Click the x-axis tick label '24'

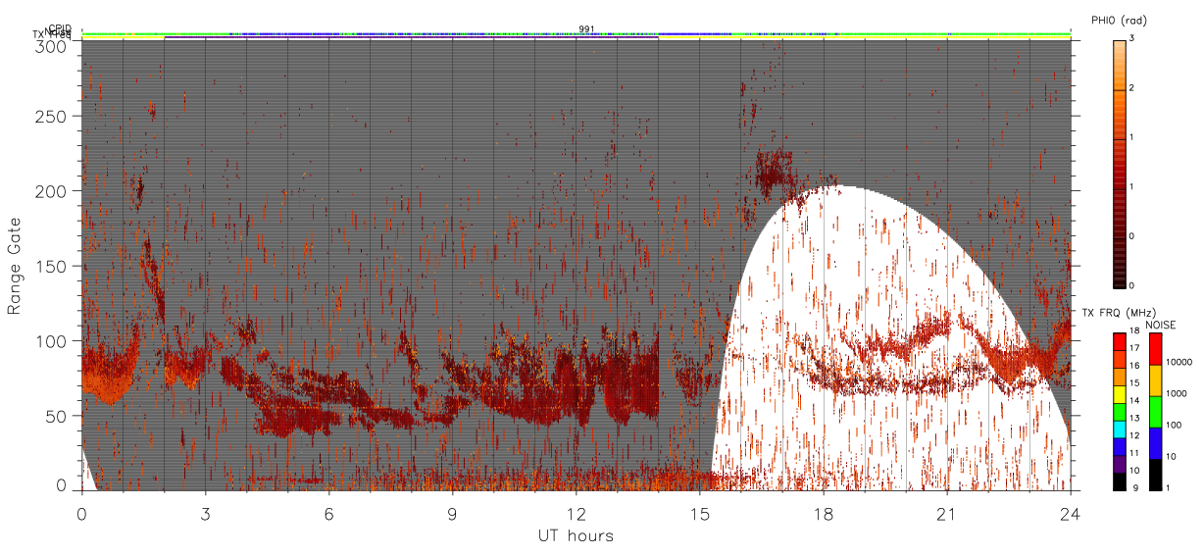(1071, 513)
